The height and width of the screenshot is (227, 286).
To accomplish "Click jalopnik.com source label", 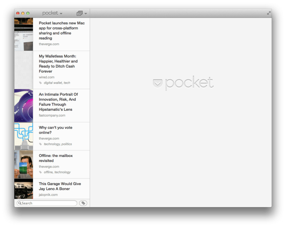I will coord(48,194).
